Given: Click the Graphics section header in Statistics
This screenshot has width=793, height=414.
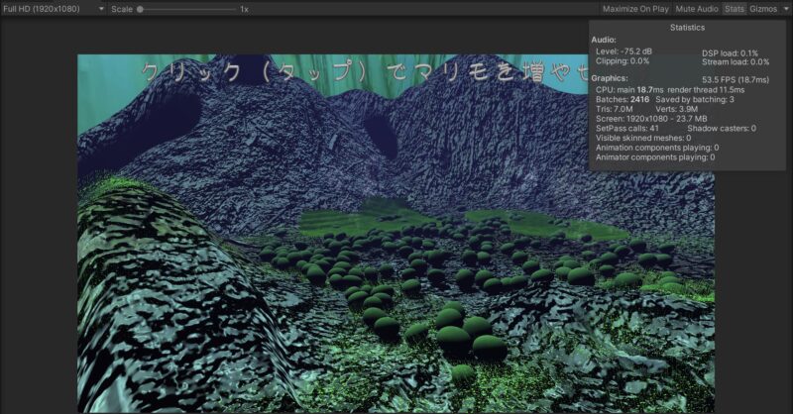Looking at the screenshot, I should click(x=610, y=78).
